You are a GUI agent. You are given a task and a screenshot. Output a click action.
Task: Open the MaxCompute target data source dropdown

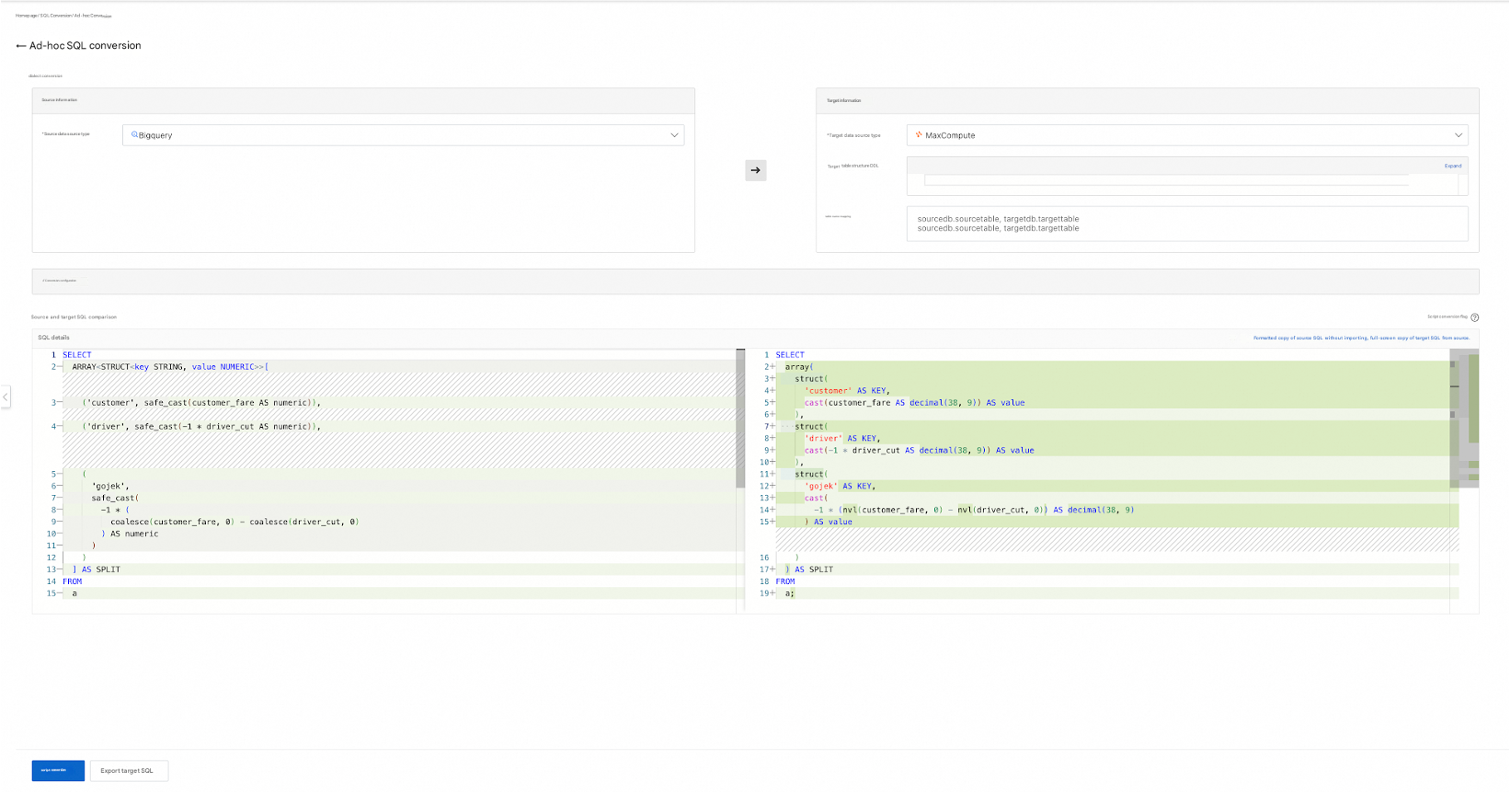click(x=1187, y=135)
